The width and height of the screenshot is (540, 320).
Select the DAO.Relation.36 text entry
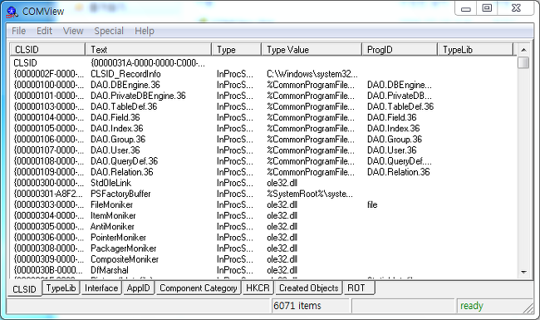(x=122, y=172)
